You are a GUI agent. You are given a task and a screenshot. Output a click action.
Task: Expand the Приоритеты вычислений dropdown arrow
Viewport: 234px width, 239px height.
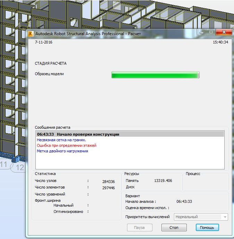tap(225, 217)
